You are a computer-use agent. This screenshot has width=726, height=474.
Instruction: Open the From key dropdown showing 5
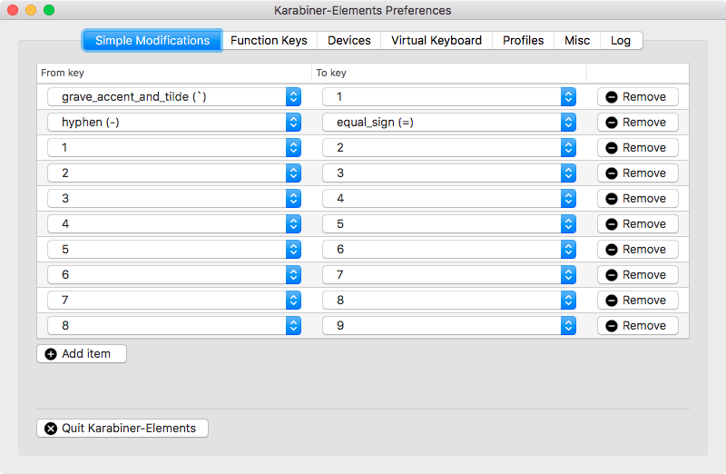click(x=174, y=250)
